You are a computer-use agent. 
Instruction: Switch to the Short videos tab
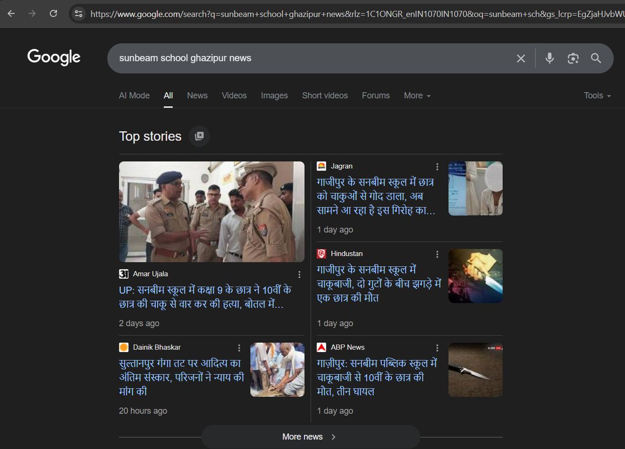click(x=325, y=95)
